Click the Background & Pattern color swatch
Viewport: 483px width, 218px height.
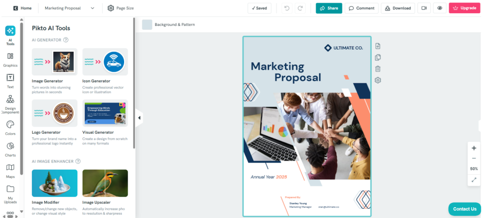[147, 24]
